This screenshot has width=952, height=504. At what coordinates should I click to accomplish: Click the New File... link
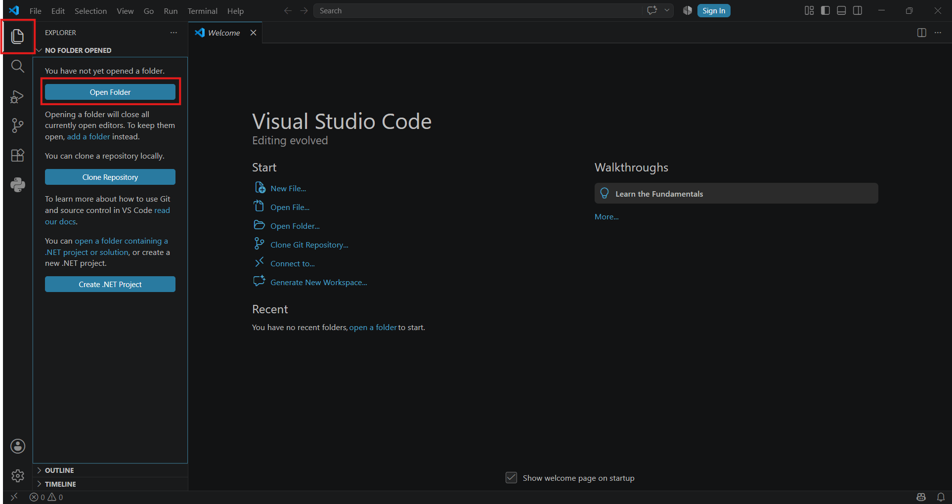(x=288, y=188)
